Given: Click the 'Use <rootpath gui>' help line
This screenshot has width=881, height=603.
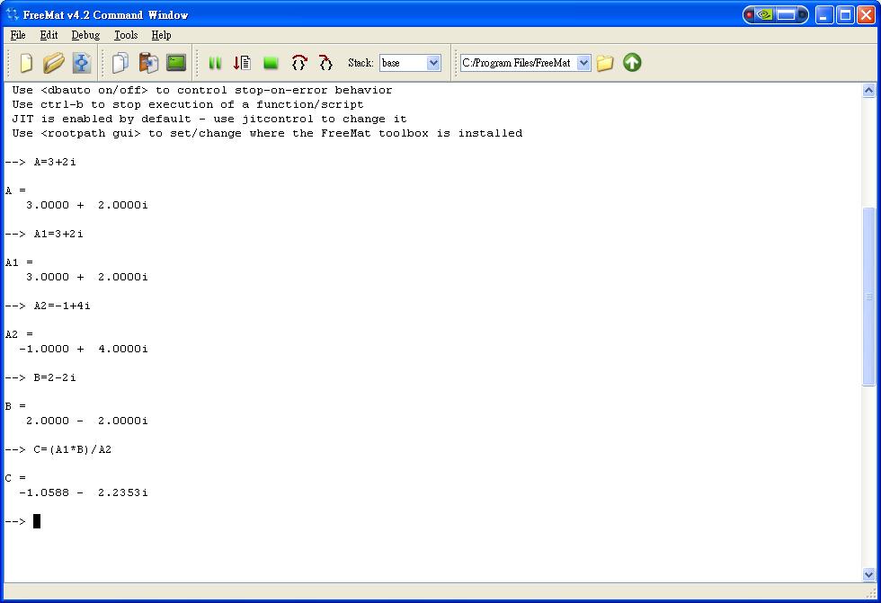Looking at the screenshot, I should [x=268, y=134].
